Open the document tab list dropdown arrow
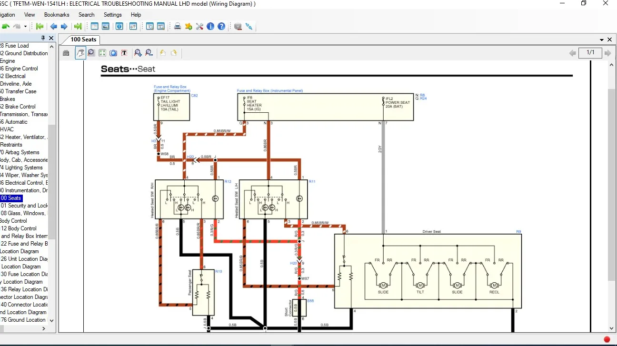Screen dimensions: 617x346 point(602,40)
